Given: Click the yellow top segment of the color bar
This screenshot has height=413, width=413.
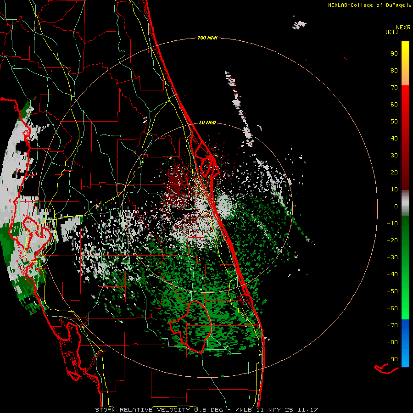Looking at the screenshot, I should pyautogui.click(x=405, y=63).
